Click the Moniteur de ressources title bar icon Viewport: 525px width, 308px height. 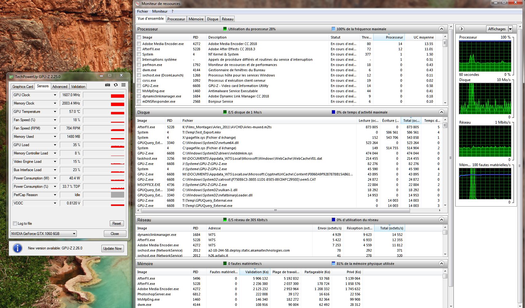pos(138,3)
